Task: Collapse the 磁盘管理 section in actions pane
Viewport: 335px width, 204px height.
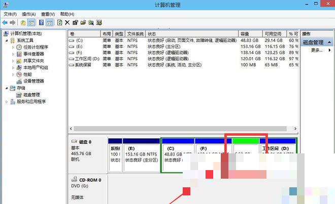Action: 329,43
